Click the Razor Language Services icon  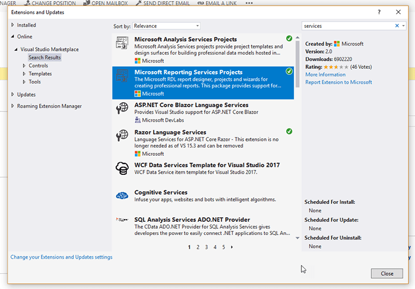tap(122, 137)
